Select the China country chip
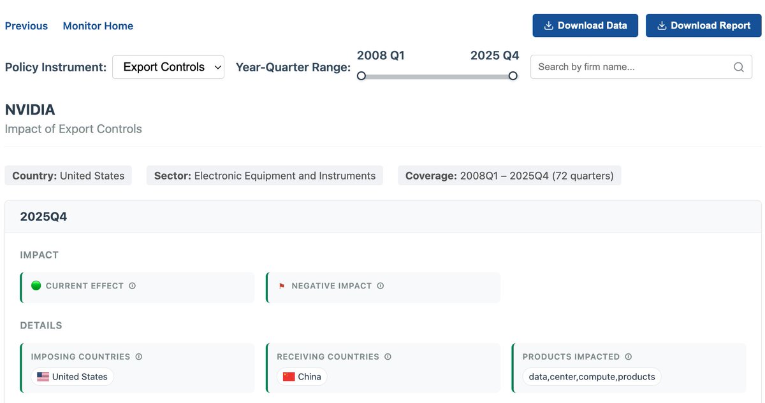The image size is (765, 403). pos(302,376)
